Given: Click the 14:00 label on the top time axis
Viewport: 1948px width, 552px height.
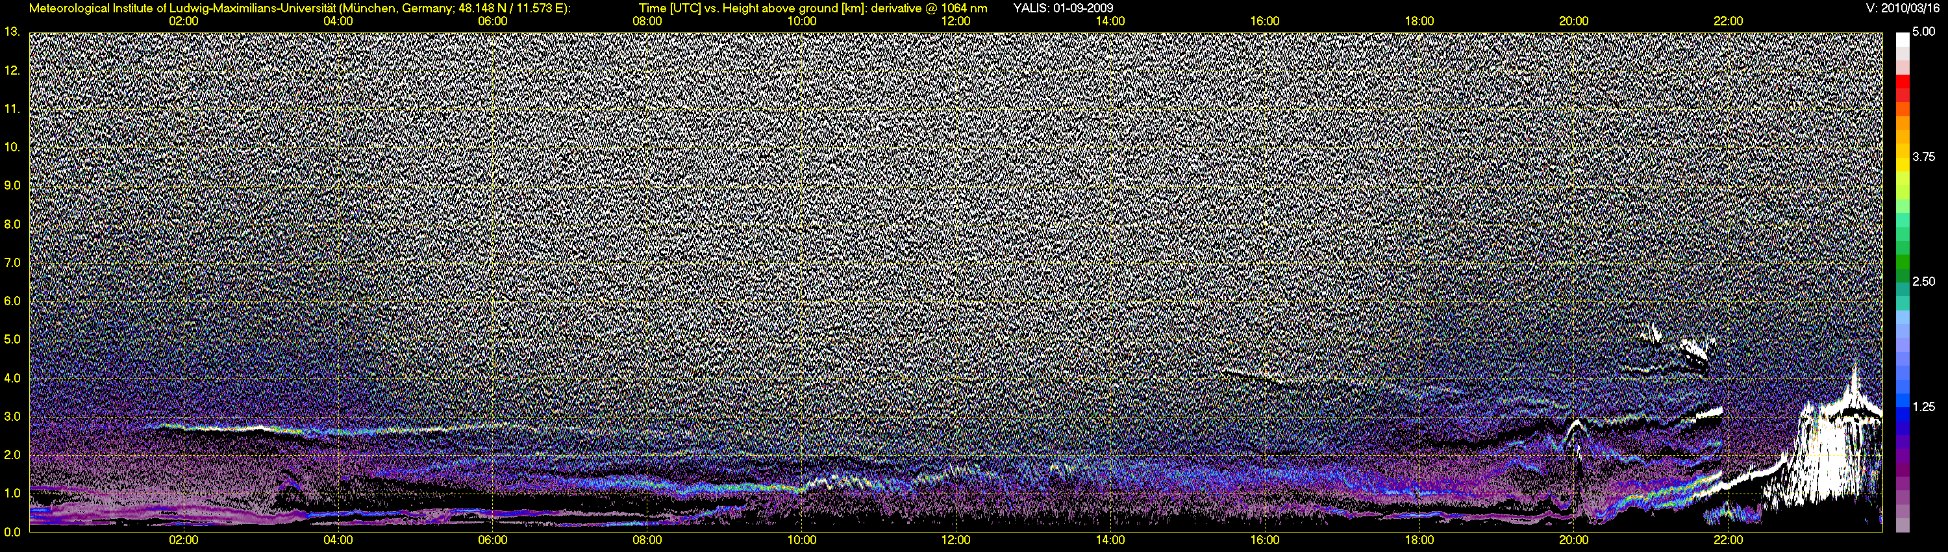Looking at the screenshot, I should (1110, 21).
